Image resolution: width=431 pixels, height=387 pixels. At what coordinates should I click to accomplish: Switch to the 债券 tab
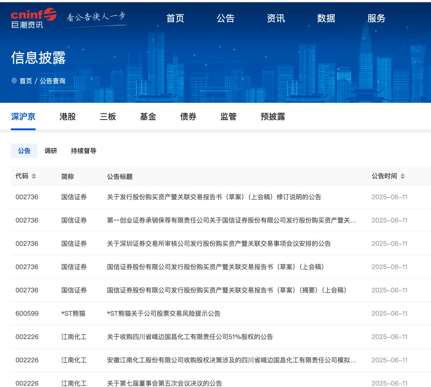point(188,116)
